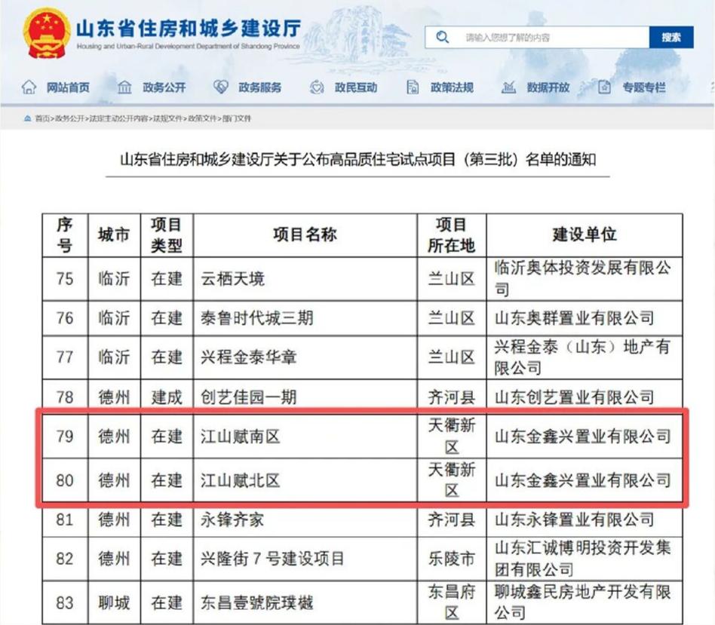Screen dimensions: 715x625
Task: Click 山东金鑫兴置业有限公司 in row 79
Action: click(582, 437)
